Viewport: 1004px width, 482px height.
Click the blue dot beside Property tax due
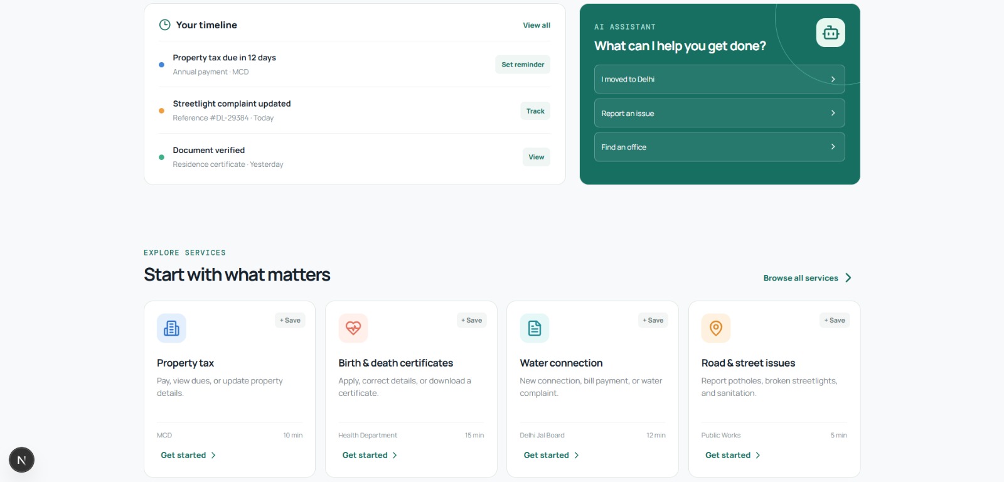161,65
